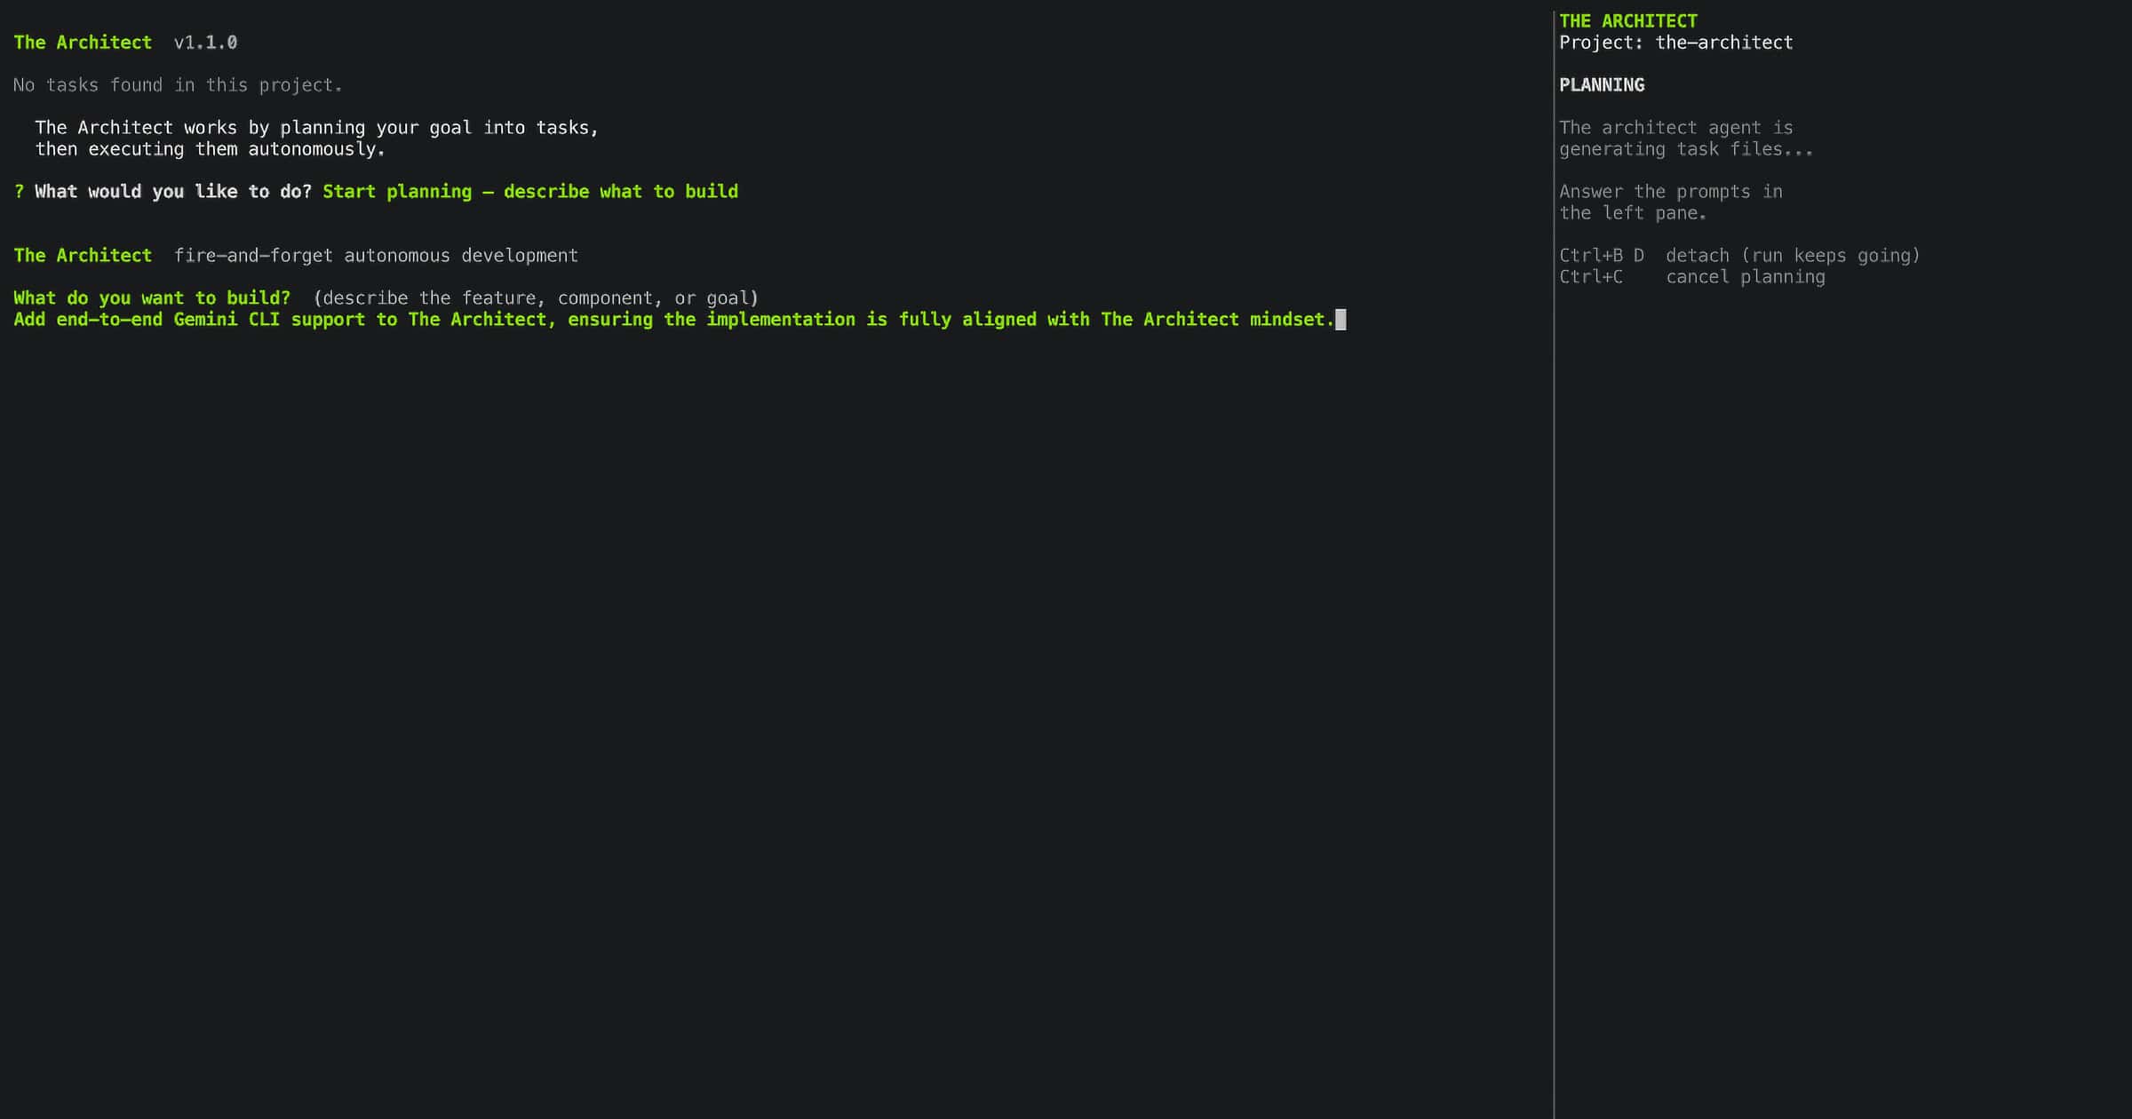Click the "cancel planning" description
Screen dimensions: 2132x1119
click(1746, 277)
